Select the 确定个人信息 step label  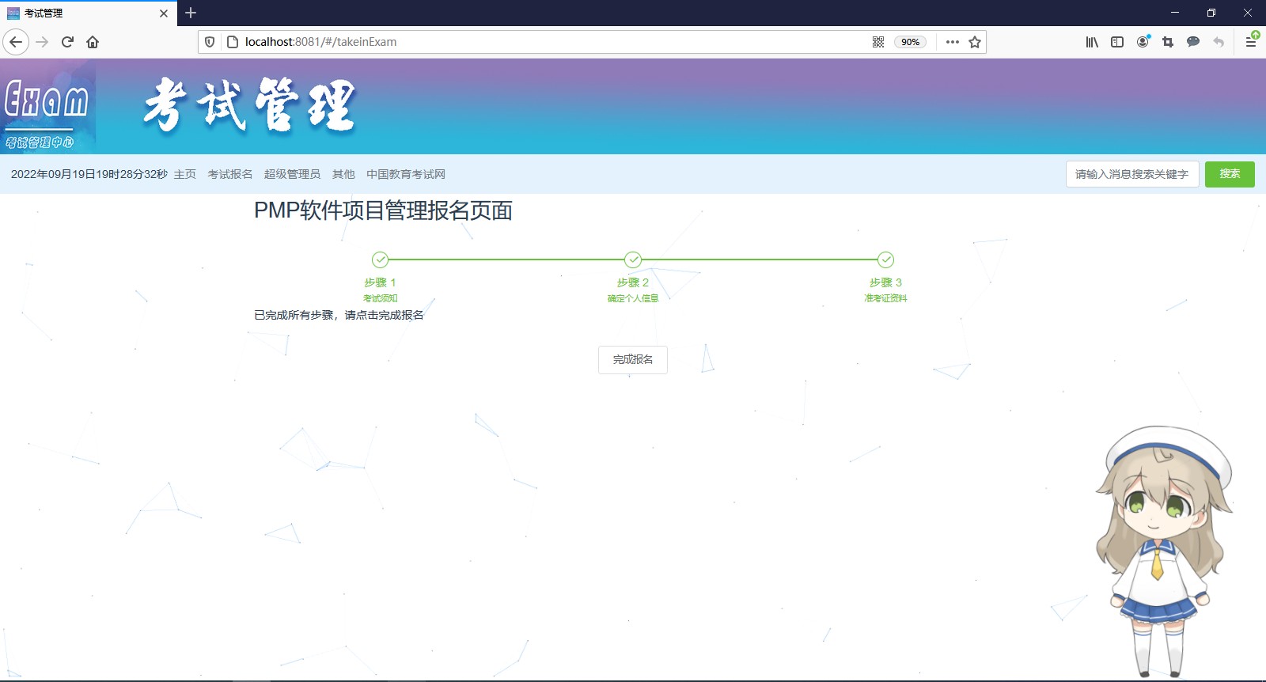(x=633, y=298)
